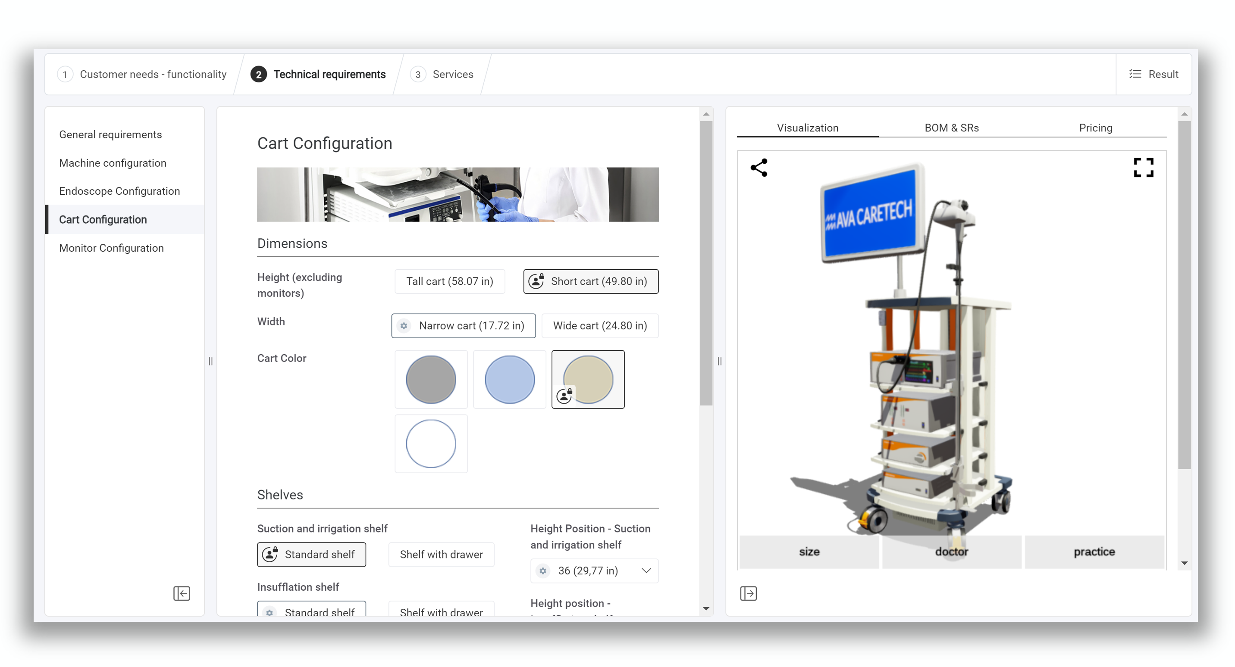The width and height of the screenshot is (1235, 667).
Task: Select Tall cart (58.07 in) height option
Action: click(450, 281)
